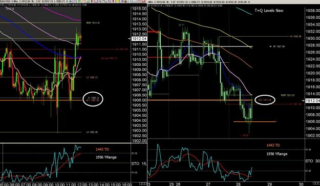
Task: Click the 14:00 mark on left time axis
Action: [104, 184]
